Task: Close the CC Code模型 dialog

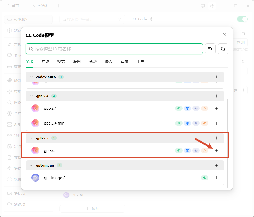Action: pyautogui.click(x=225, y=35)
